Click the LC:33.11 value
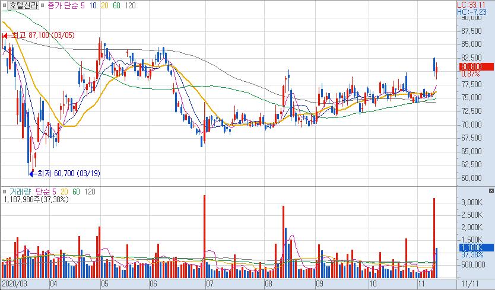This screenshot has width=495, height=290. coord(471,5)
